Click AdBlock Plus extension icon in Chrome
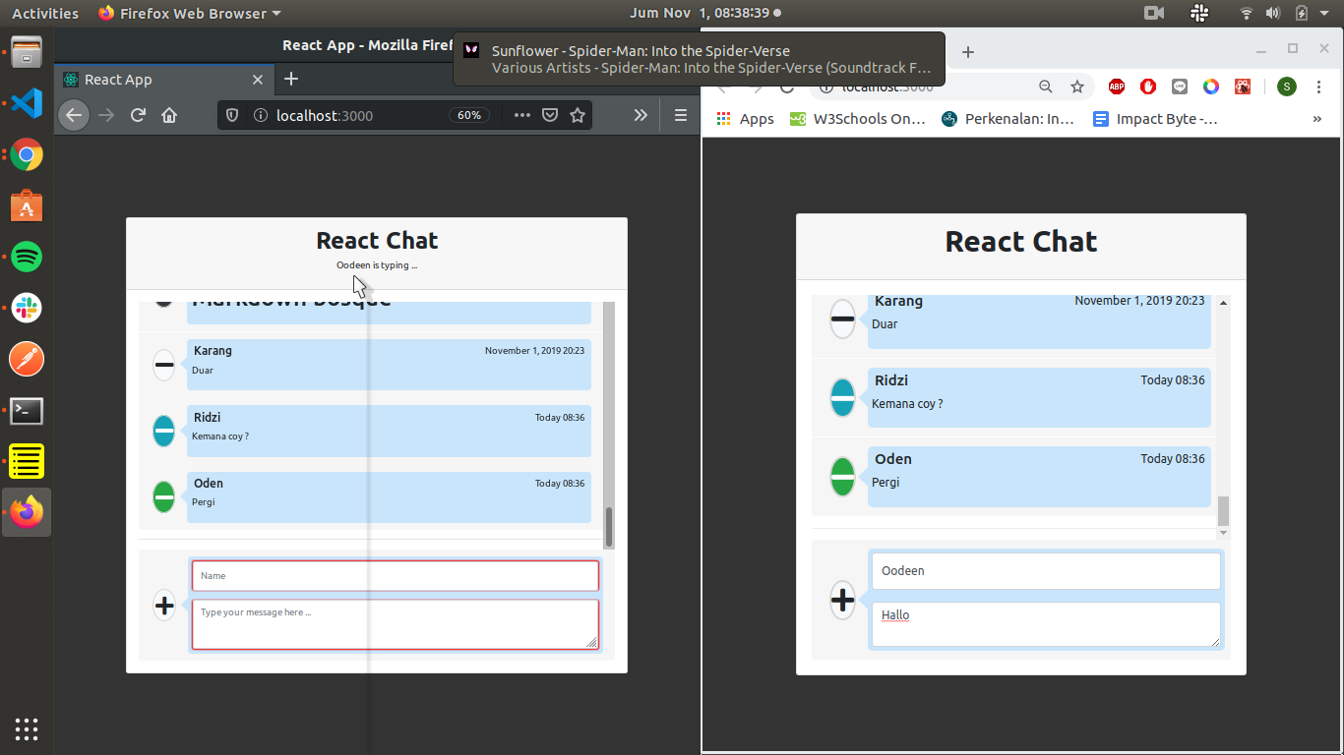 point(1117,87)
